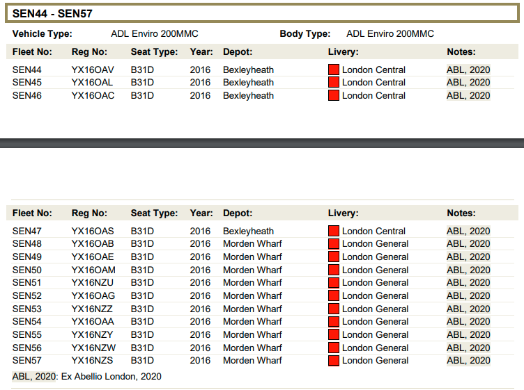524x390 pixels.
Task: Click the Body Type label
Action: [305, 33]
